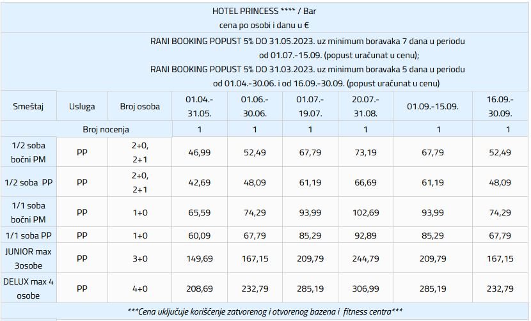Click the 244,79 price cell
The image size is (531, 321).
pyautogui.click(x=365, y=258)
